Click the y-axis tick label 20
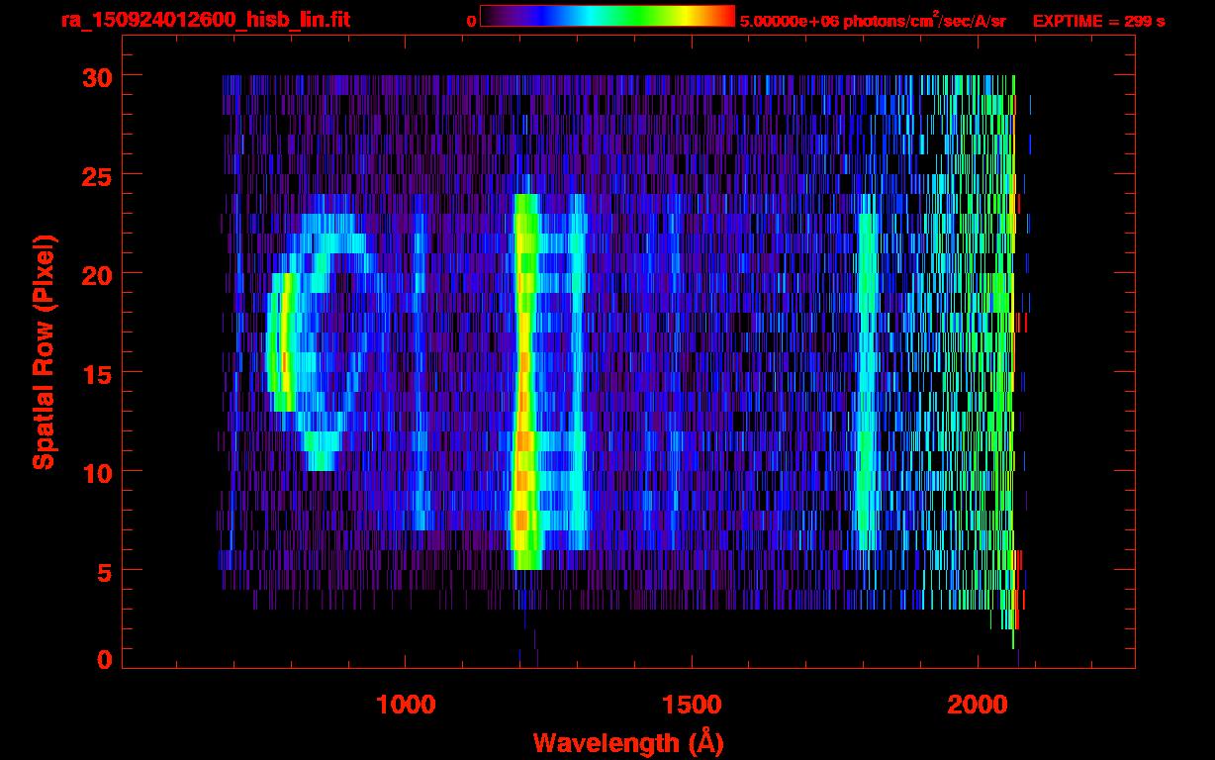This screenshot has height=760, width=1215. click(96, 274)
